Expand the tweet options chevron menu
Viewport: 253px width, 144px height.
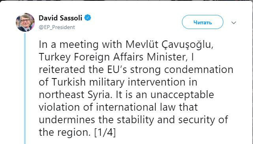(x=234, y=23)
